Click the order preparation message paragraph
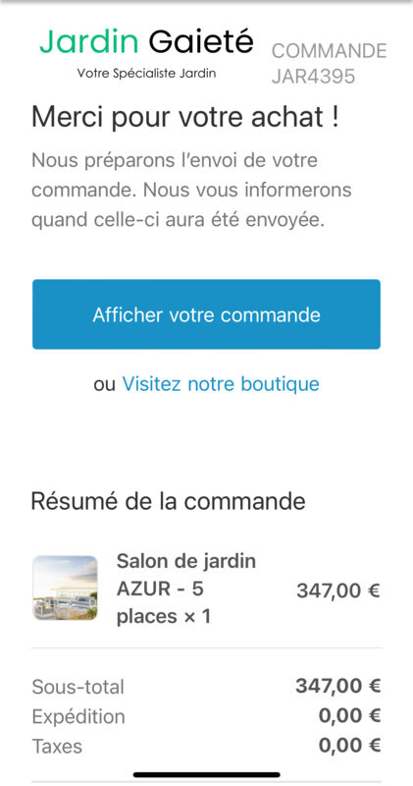 191,191
